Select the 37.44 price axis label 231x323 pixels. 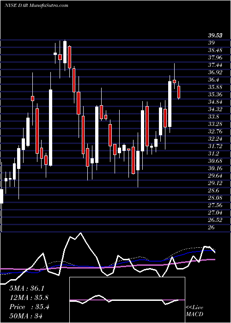tap(215, 65)
